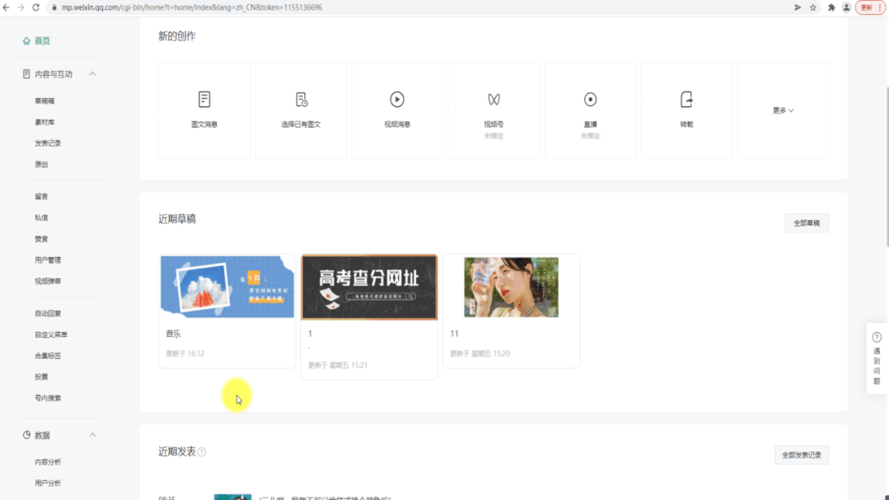
Task: Open the 遇到问题 help widget
Action: pos(877,358)
